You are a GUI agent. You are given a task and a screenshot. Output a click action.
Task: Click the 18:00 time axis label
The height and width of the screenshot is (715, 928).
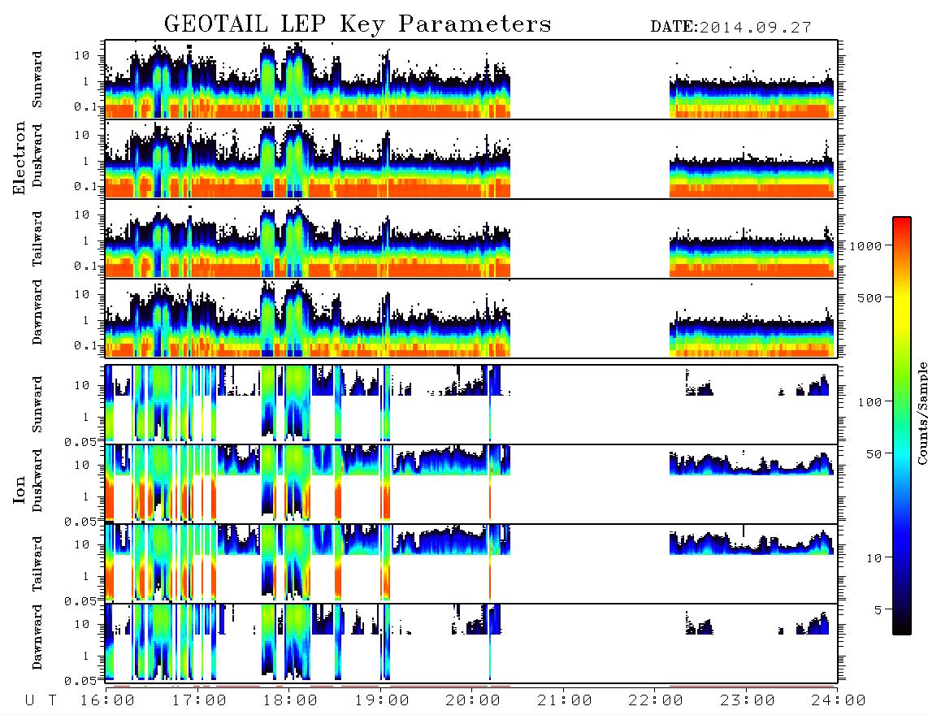(x=290, y=700)
